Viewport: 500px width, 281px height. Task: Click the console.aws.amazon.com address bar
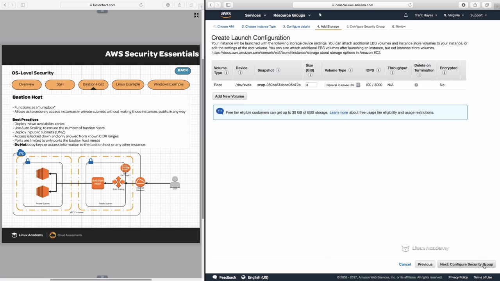[x=353, y=5]
